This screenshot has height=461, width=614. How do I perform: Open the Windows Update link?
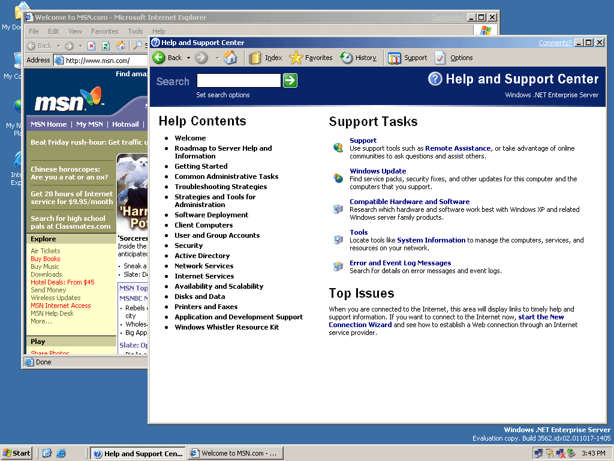[x=378, y=171]
